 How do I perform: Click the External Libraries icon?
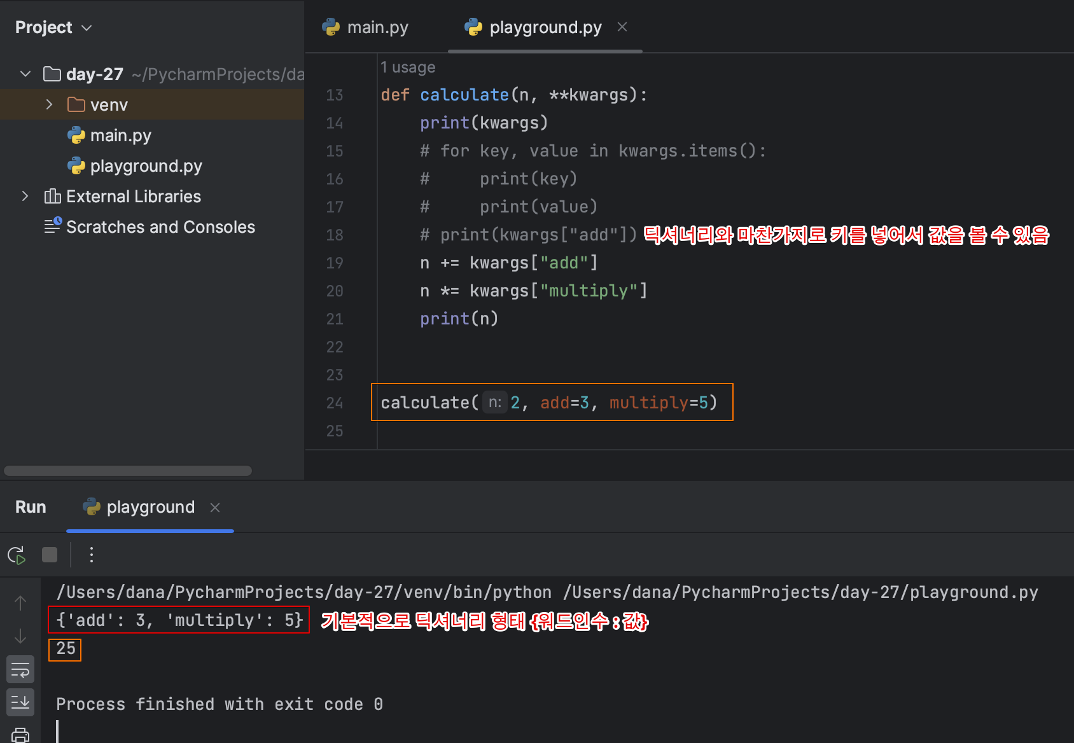tap(52, 196)
